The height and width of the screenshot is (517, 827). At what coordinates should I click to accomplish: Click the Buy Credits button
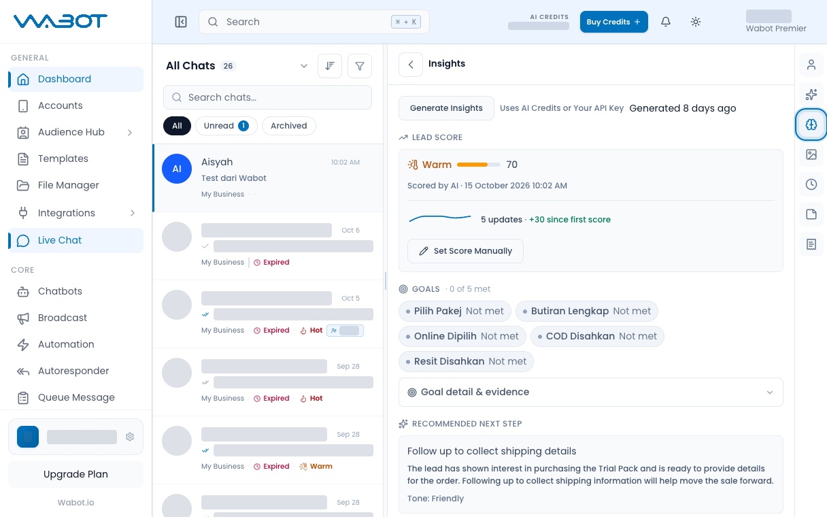613,22
